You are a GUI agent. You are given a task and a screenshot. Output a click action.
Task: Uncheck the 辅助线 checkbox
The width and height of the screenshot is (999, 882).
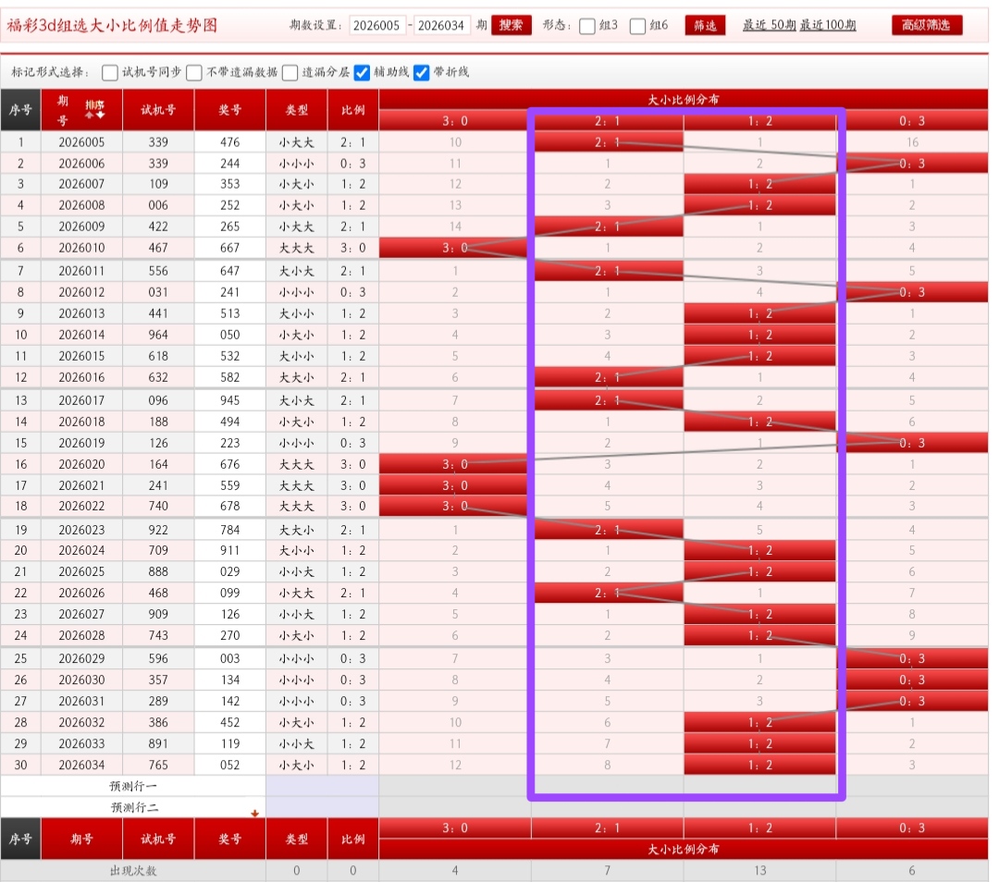363,72
